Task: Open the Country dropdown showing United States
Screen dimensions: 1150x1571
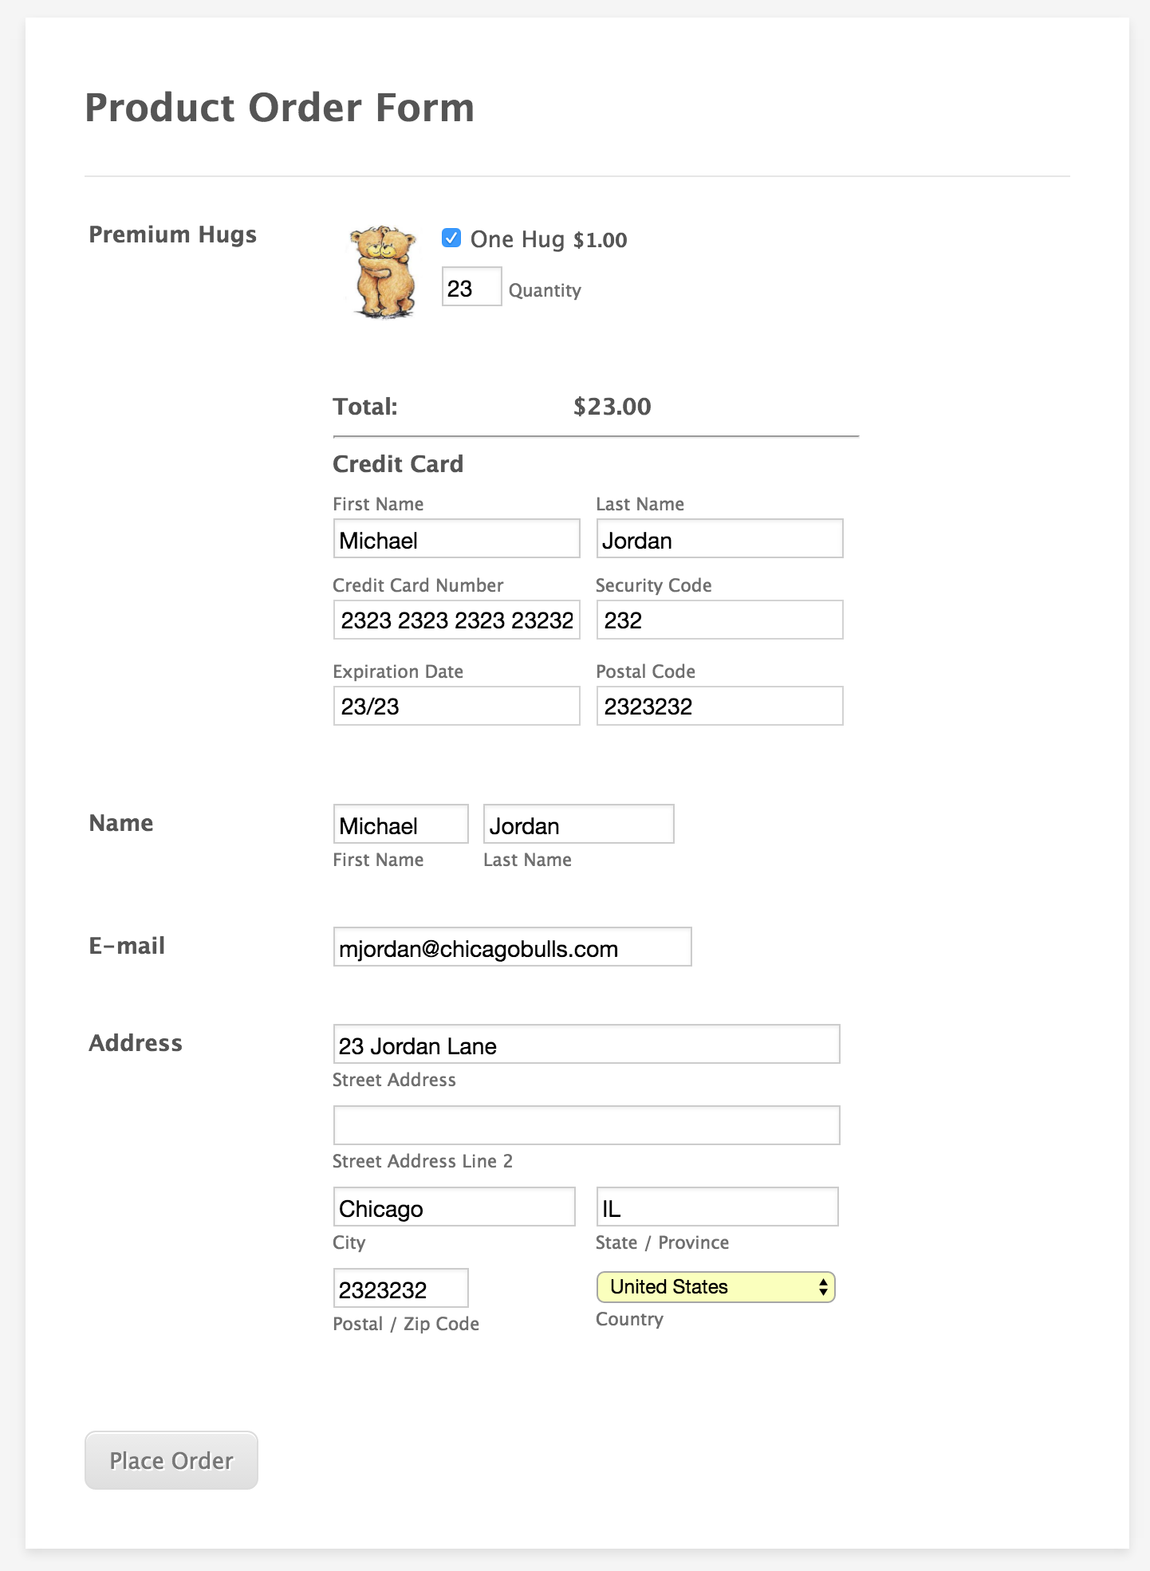Action: pos(715,1287)
